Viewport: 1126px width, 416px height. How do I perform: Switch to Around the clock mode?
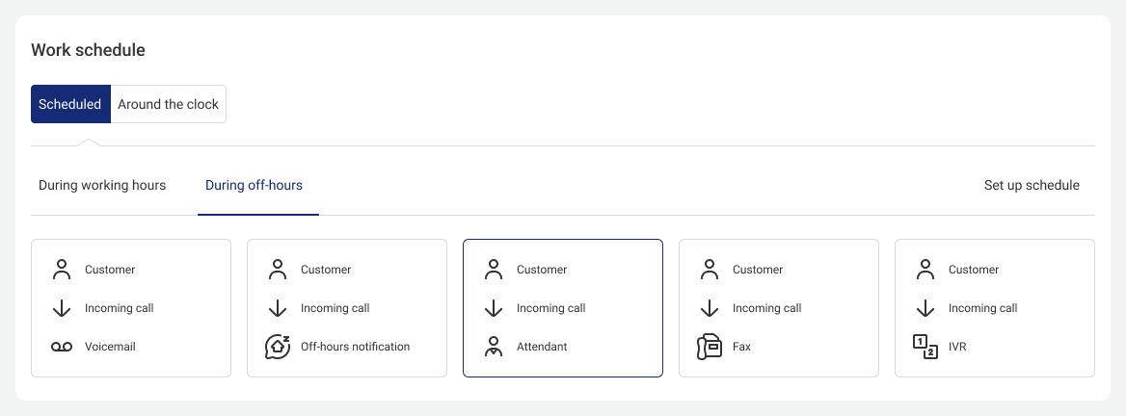[169, 104]
